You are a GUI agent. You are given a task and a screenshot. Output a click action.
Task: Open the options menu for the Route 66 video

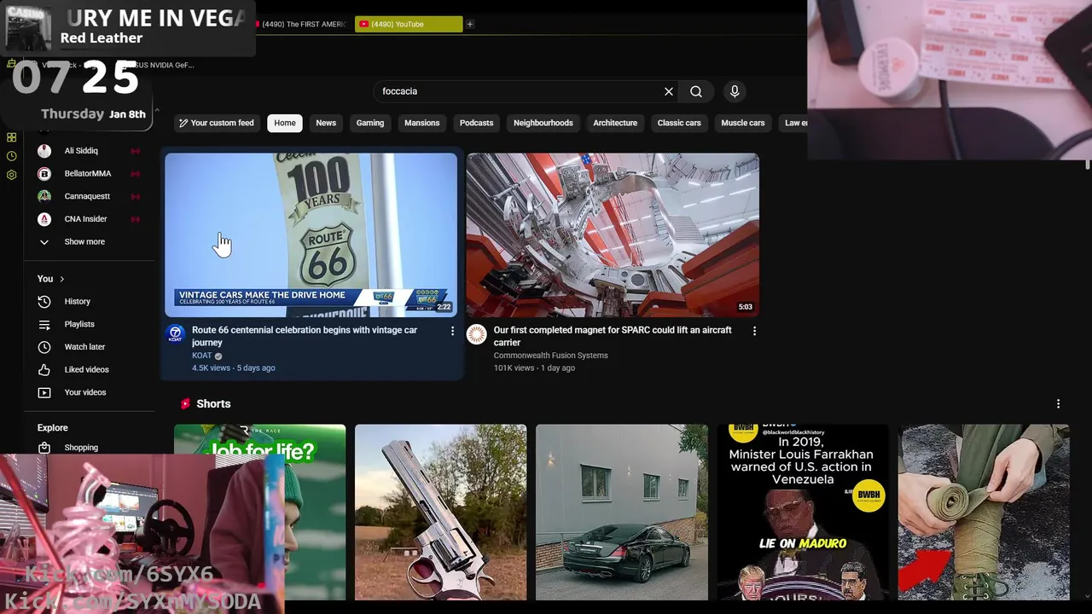click(452, 331)
